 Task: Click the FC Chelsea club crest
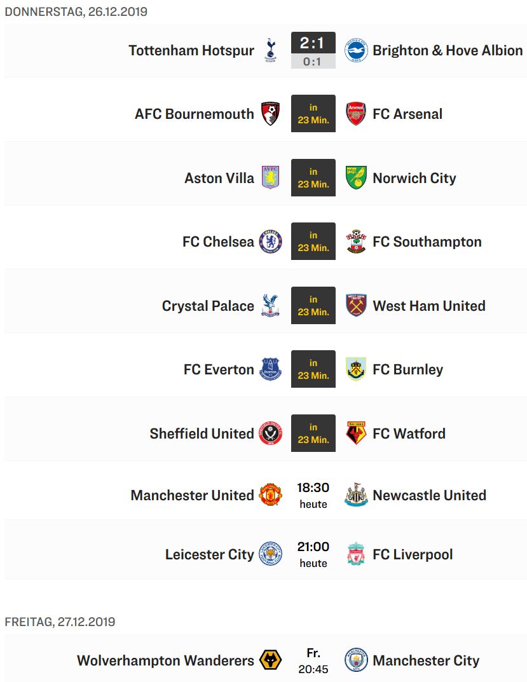coord(270,242)
